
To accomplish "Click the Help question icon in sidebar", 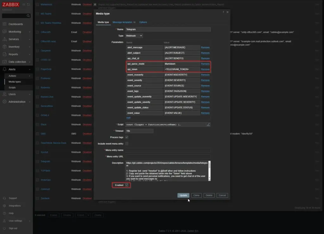I will 4,213.
